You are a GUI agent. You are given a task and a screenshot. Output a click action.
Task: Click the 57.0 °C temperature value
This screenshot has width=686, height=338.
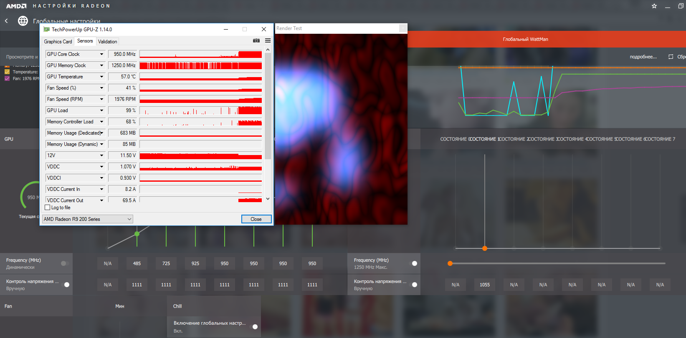point(123,77)
